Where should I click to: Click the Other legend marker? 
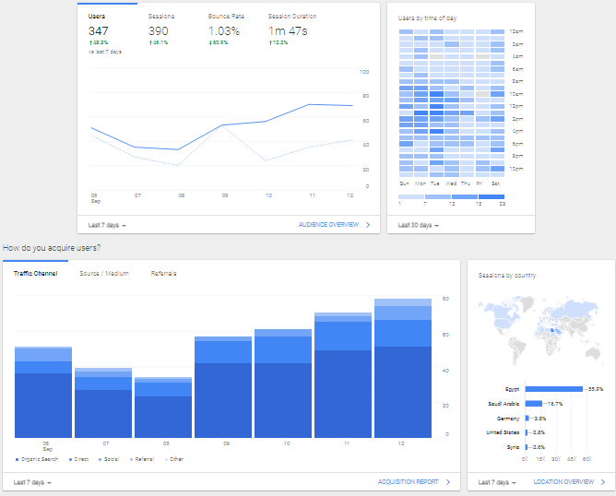166,458
